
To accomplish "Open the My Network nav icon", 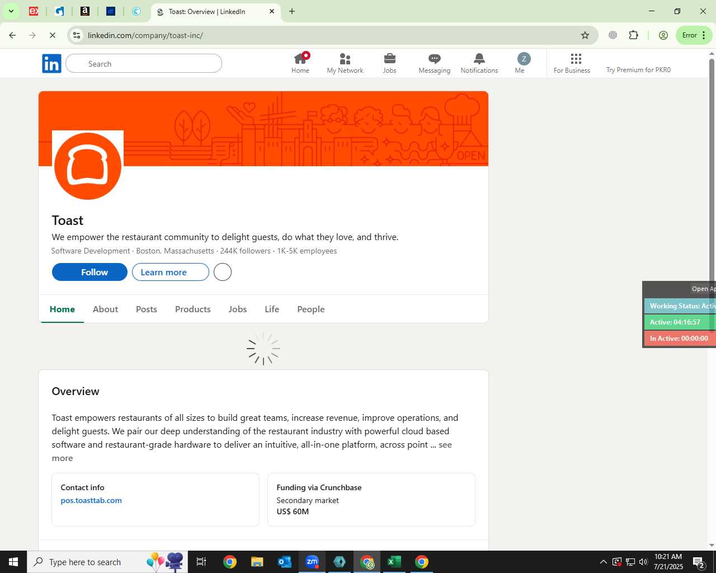I will point(345,63).
